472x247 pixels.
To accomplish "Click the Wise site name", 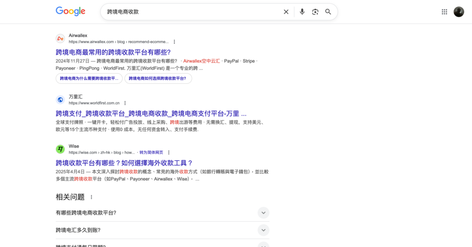I will tap(74, 146).
